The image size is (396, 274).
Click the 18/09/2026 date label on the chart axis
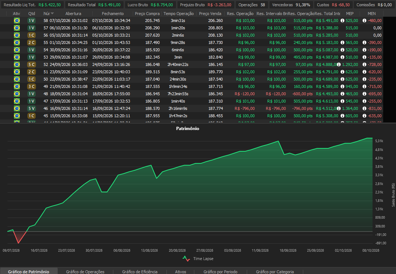click(288, 251)
